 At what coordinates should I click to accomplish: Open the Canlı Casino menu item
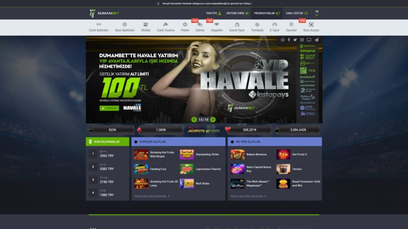(166, 27)
